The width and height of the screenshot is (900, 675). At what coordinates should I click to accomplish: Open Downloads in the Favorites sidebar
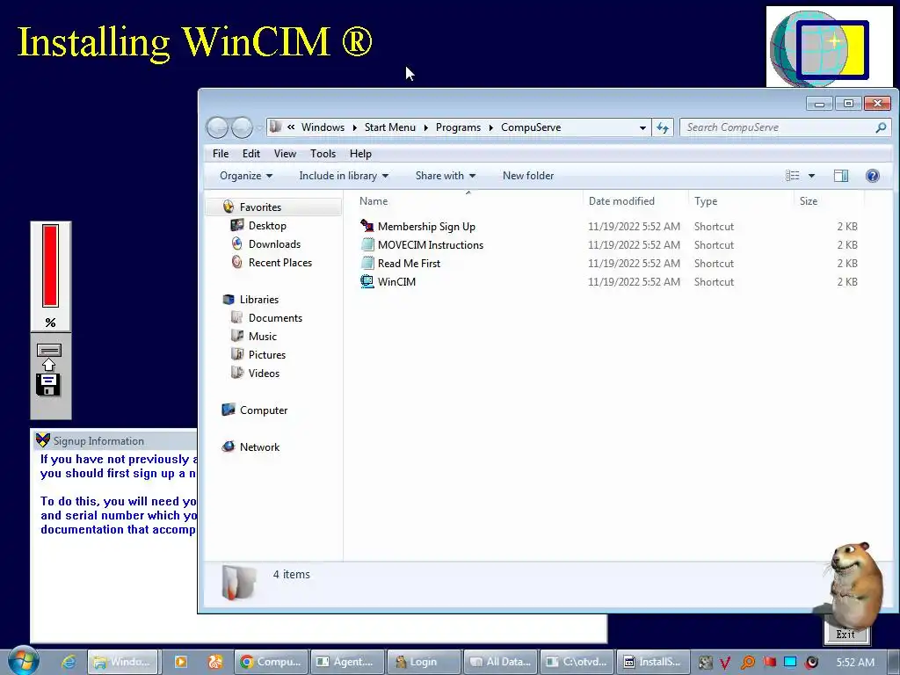(274, 244)
